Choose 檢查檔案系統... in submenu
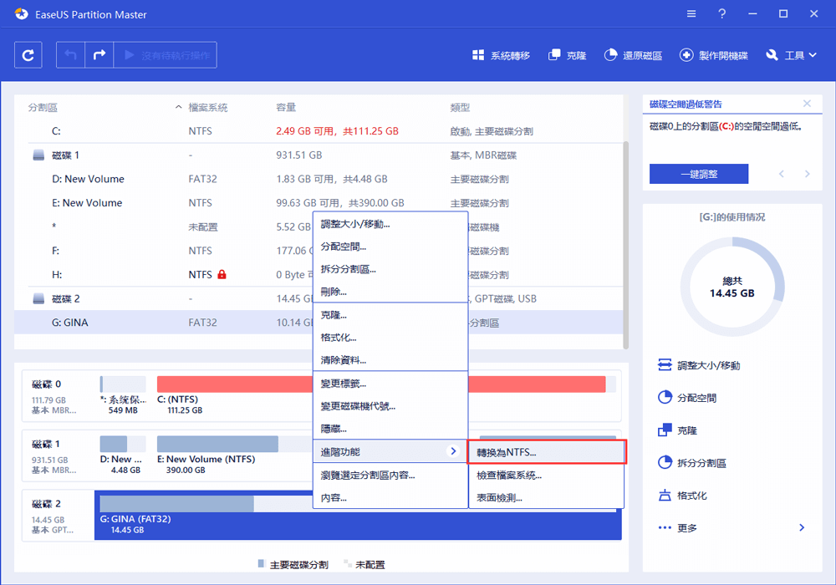Screen dimensions: 836x585 coord(547,476)
